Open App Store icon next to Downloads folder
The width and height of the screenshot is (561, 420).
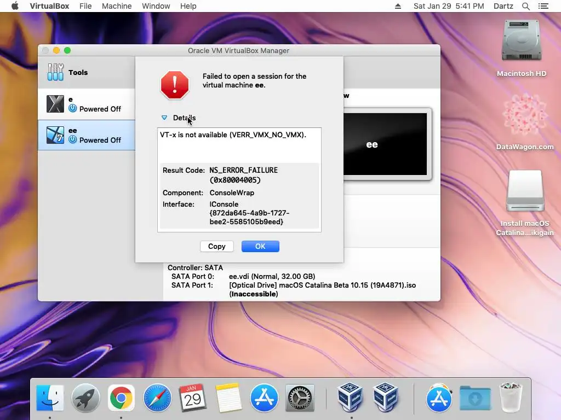pyautogui.click(x=439, y=398)
